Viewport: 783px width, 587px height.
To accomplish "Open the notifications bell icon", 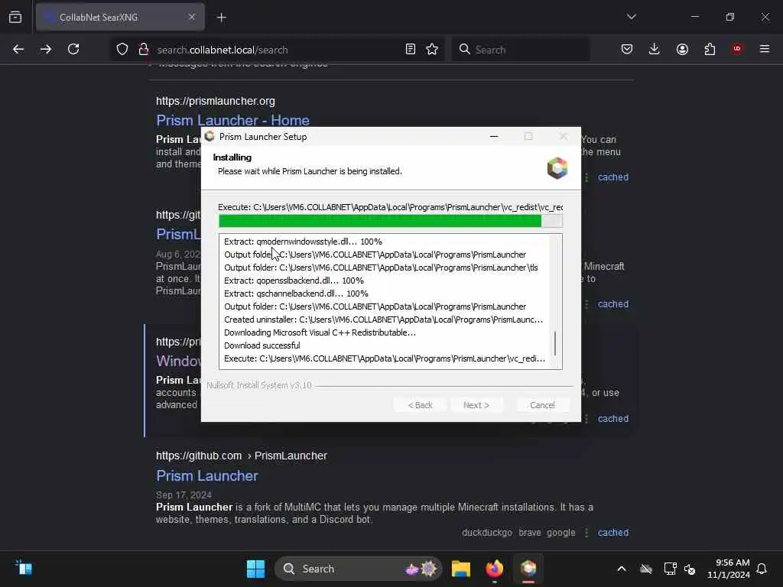I will click(762, 569).
